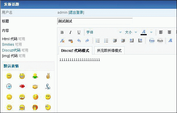Viewport: 177px width, 113px height.
Task: Apply the black font color A button
Action: (144, 33)
